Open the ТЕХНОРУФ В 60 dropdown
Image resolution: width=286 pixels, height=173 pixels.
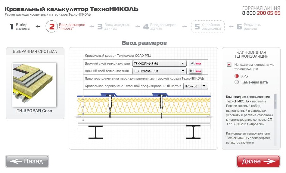[182, 64]
